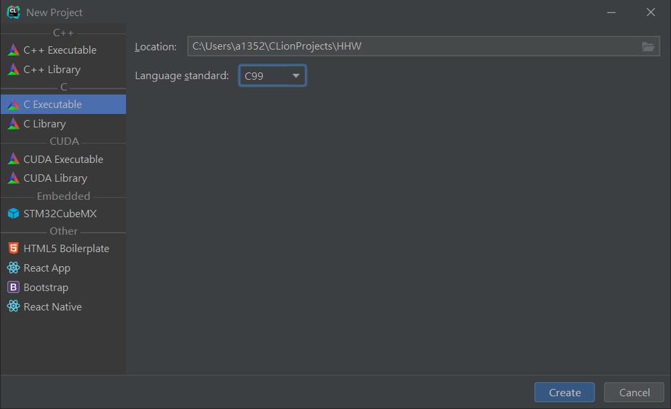Select the C++ Executable project type
Image resolution: width=671 pixels, height=409 pixels.
click(x=63, y=50)
